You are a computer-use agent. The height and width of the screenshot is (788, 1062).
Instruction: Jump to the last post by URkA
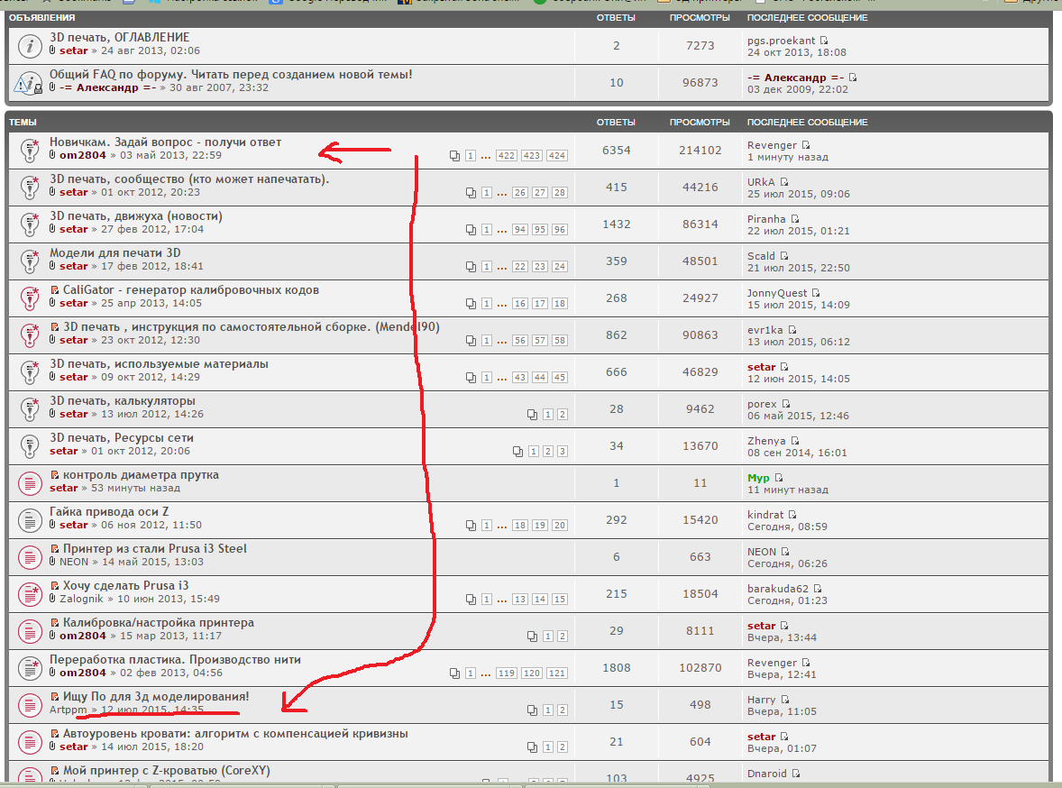[x=783, y=182]
